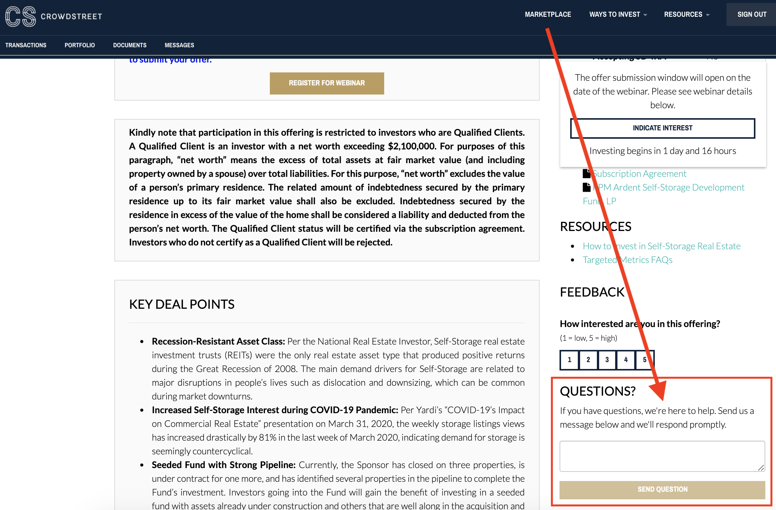
Task: Open the Subscription Agreement document icon
Action: tap(587, 173)
